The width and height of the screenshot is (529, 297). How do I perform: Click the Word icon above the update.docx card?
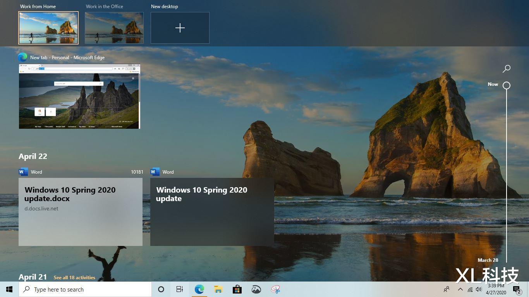click(x=23, y=172)
